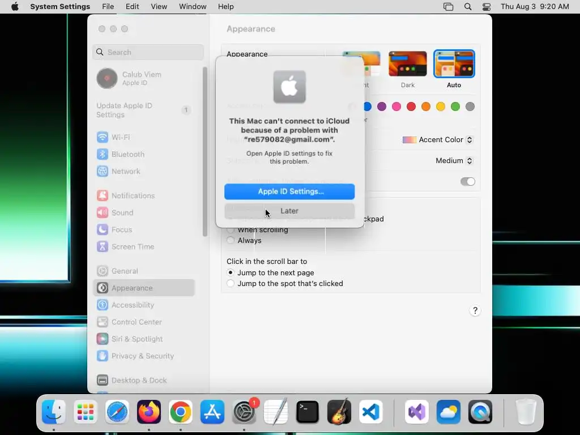Viewport: 580px width, 435px height.
Task: Choose the Auto appearance thumbnail
Action: coord(454,64)
